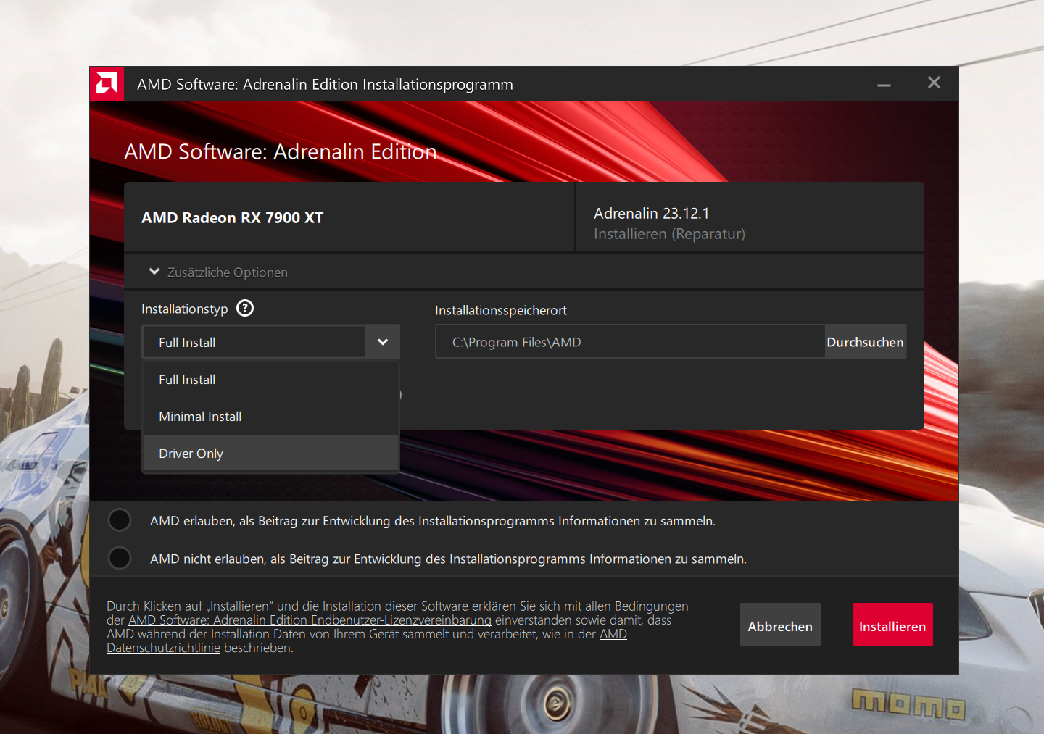Viewport: 1044px width, 734px height.
Task: Open the Endbenutzer-Lizenzvereinbarung link
Action: [310, 620]
